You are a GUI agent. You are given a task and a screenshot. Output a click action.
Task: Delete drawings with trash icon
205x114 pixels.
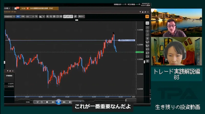point(147,61)
